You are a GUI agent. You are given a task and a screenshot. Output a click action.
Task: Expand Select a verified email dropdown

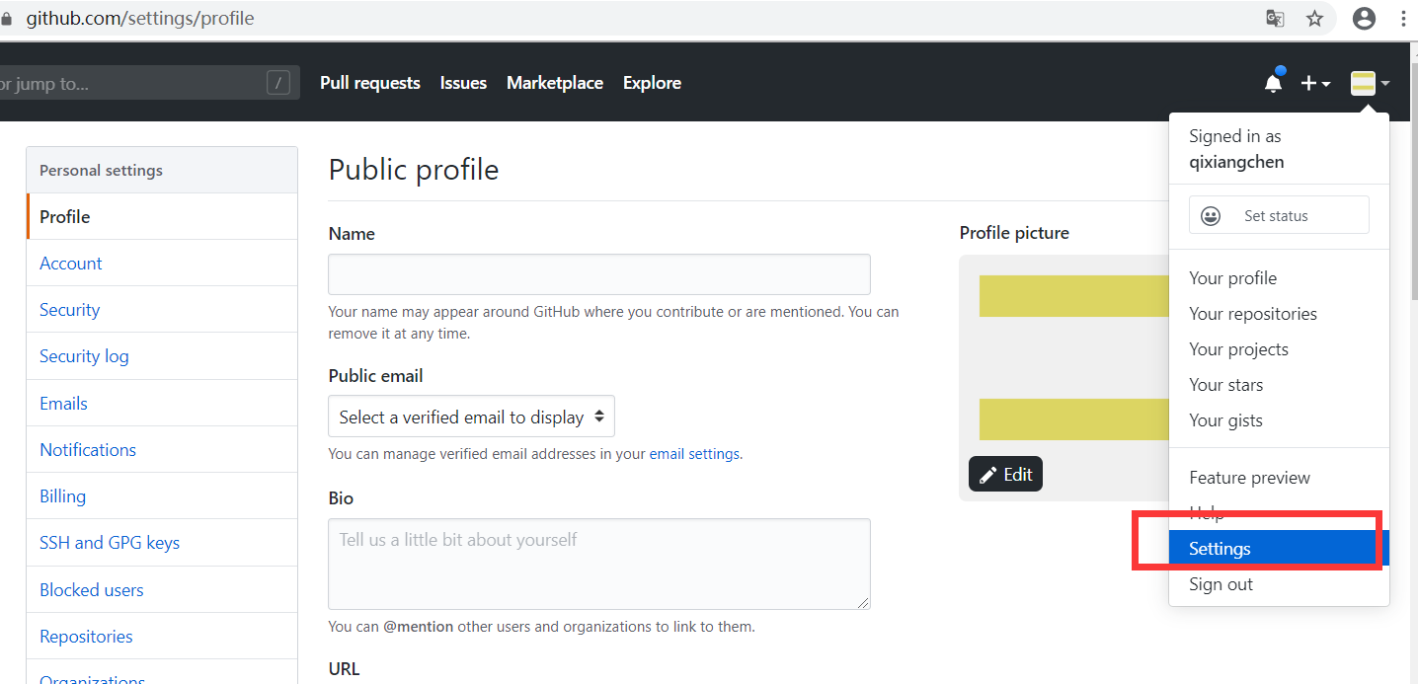pos(471,417)
